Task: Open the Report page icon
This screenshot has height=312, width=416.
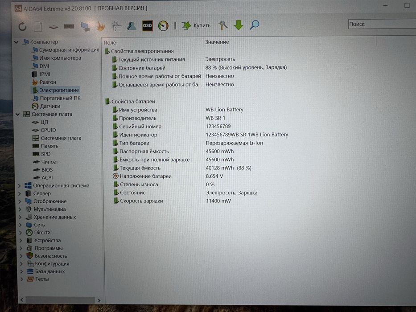Action: (x=38, y=27)
